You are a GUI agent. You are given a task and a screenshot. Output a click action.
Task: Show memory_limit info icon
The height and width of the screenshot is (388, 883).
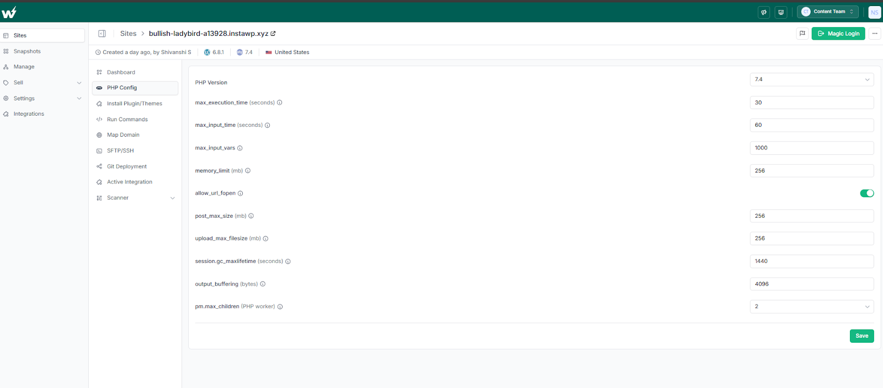(248, 171)
